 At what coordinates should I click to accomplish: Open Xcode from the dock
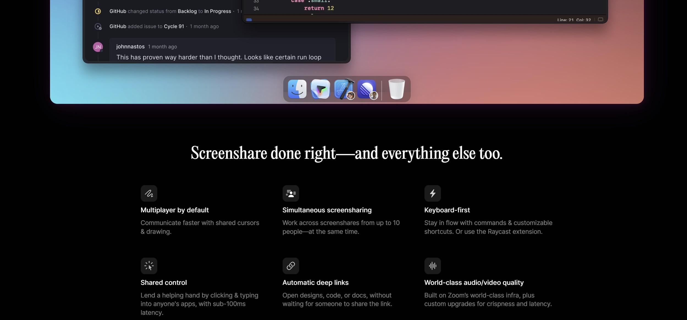click(x=344, y=89)
